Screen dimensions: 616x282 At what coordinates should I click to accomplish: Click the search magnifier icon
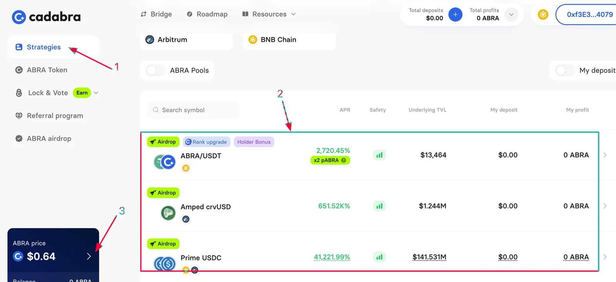156,110
